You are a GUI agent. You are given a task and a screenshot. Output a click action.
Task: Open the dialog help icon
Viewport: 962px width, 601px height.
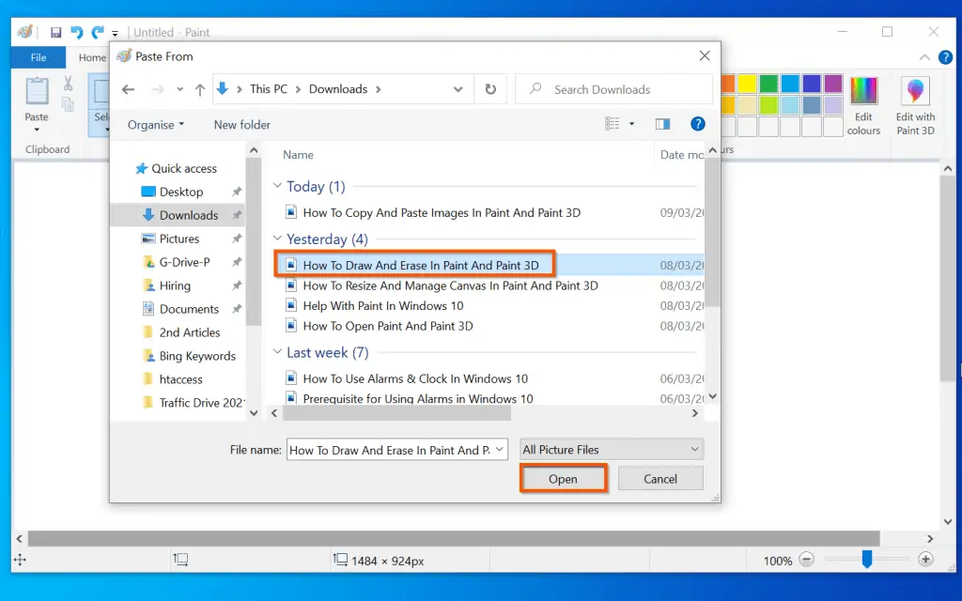(x=698, y=124)
